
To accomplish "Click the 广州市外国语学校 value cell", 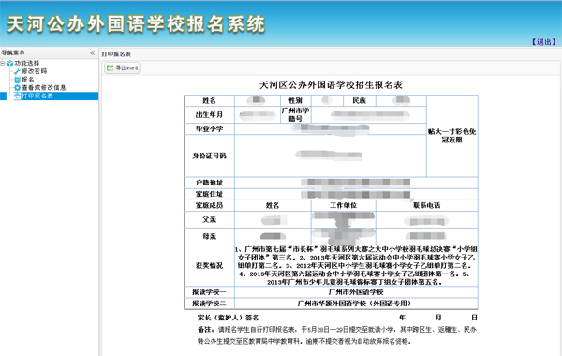I will 356,292.
